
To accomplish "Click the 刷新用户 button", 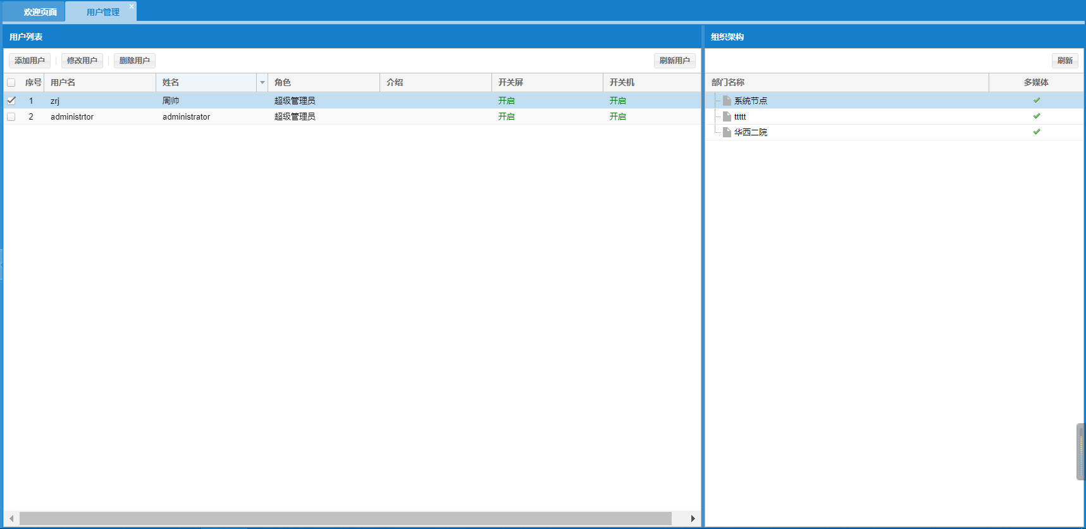I will pos(675,61).
